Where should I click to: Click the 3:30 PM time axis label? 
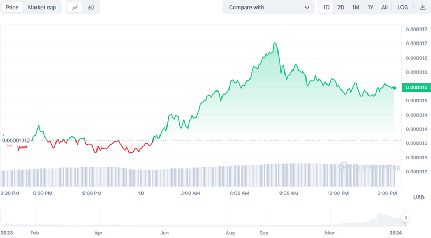tap(10, 193)
